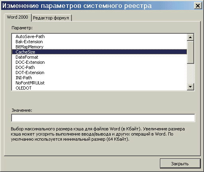Open the Редактор формул tab
This screenshot has height=172, width=204.
(51, 18)
